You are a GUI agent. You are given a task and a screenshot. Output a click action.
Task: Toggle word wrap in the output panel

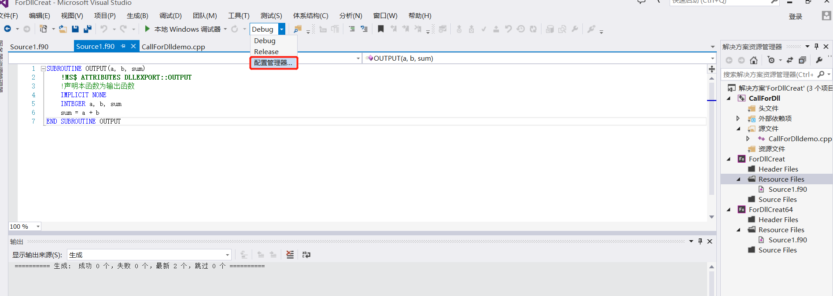(306, 255)
